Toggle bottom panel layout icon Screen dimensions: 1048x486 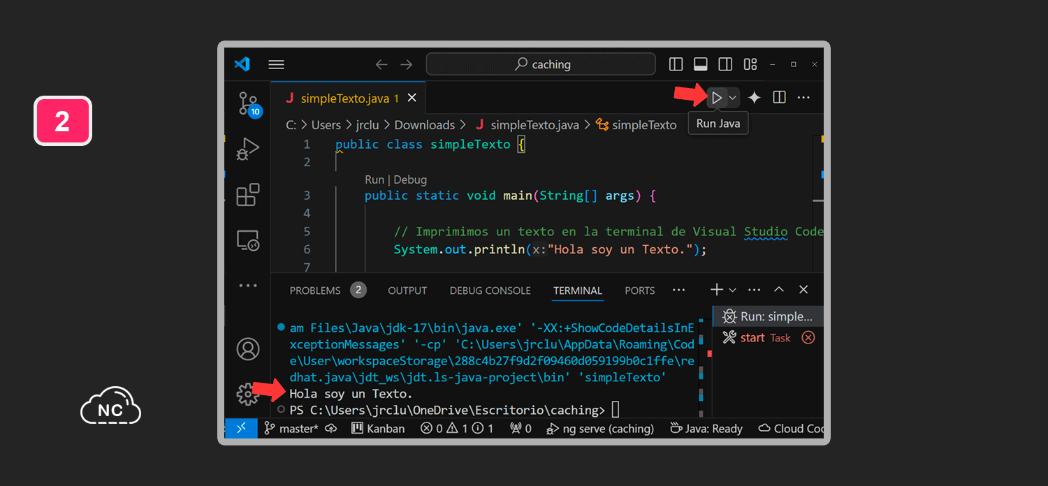[701, 64]
